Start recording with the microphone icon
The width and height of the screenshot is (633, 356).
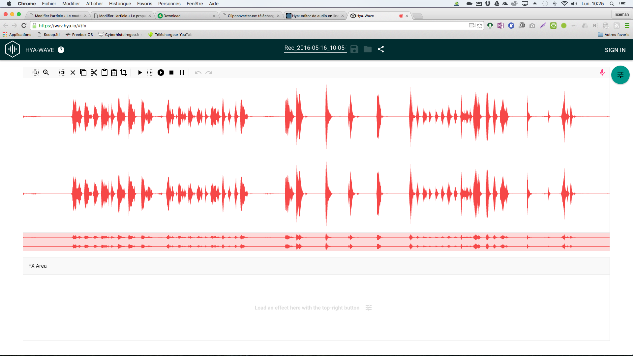pos(602,73)
